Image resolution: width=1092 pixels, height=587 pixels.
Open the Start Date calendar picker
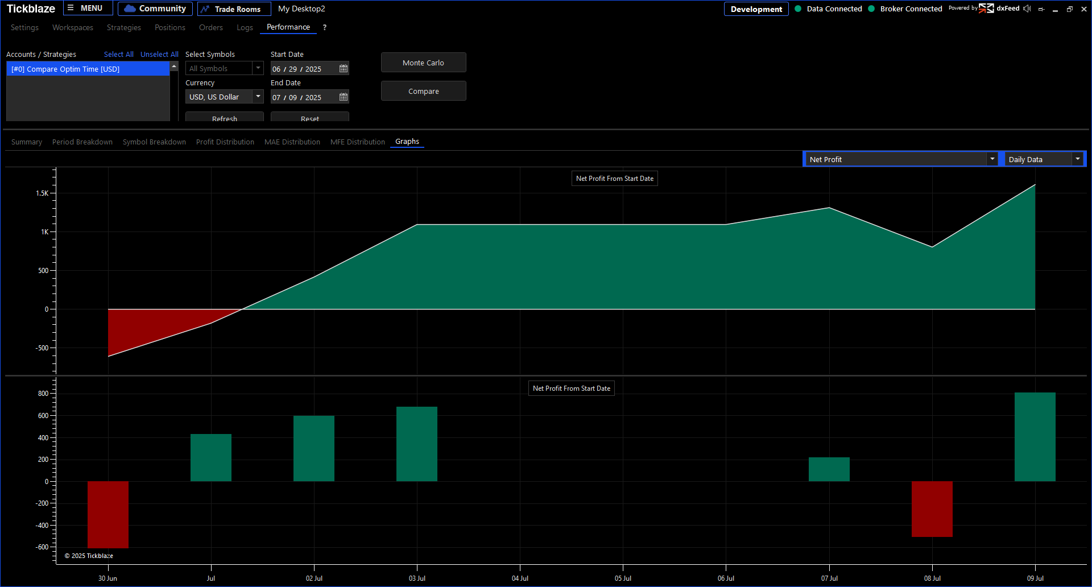(x=344, y=69)
